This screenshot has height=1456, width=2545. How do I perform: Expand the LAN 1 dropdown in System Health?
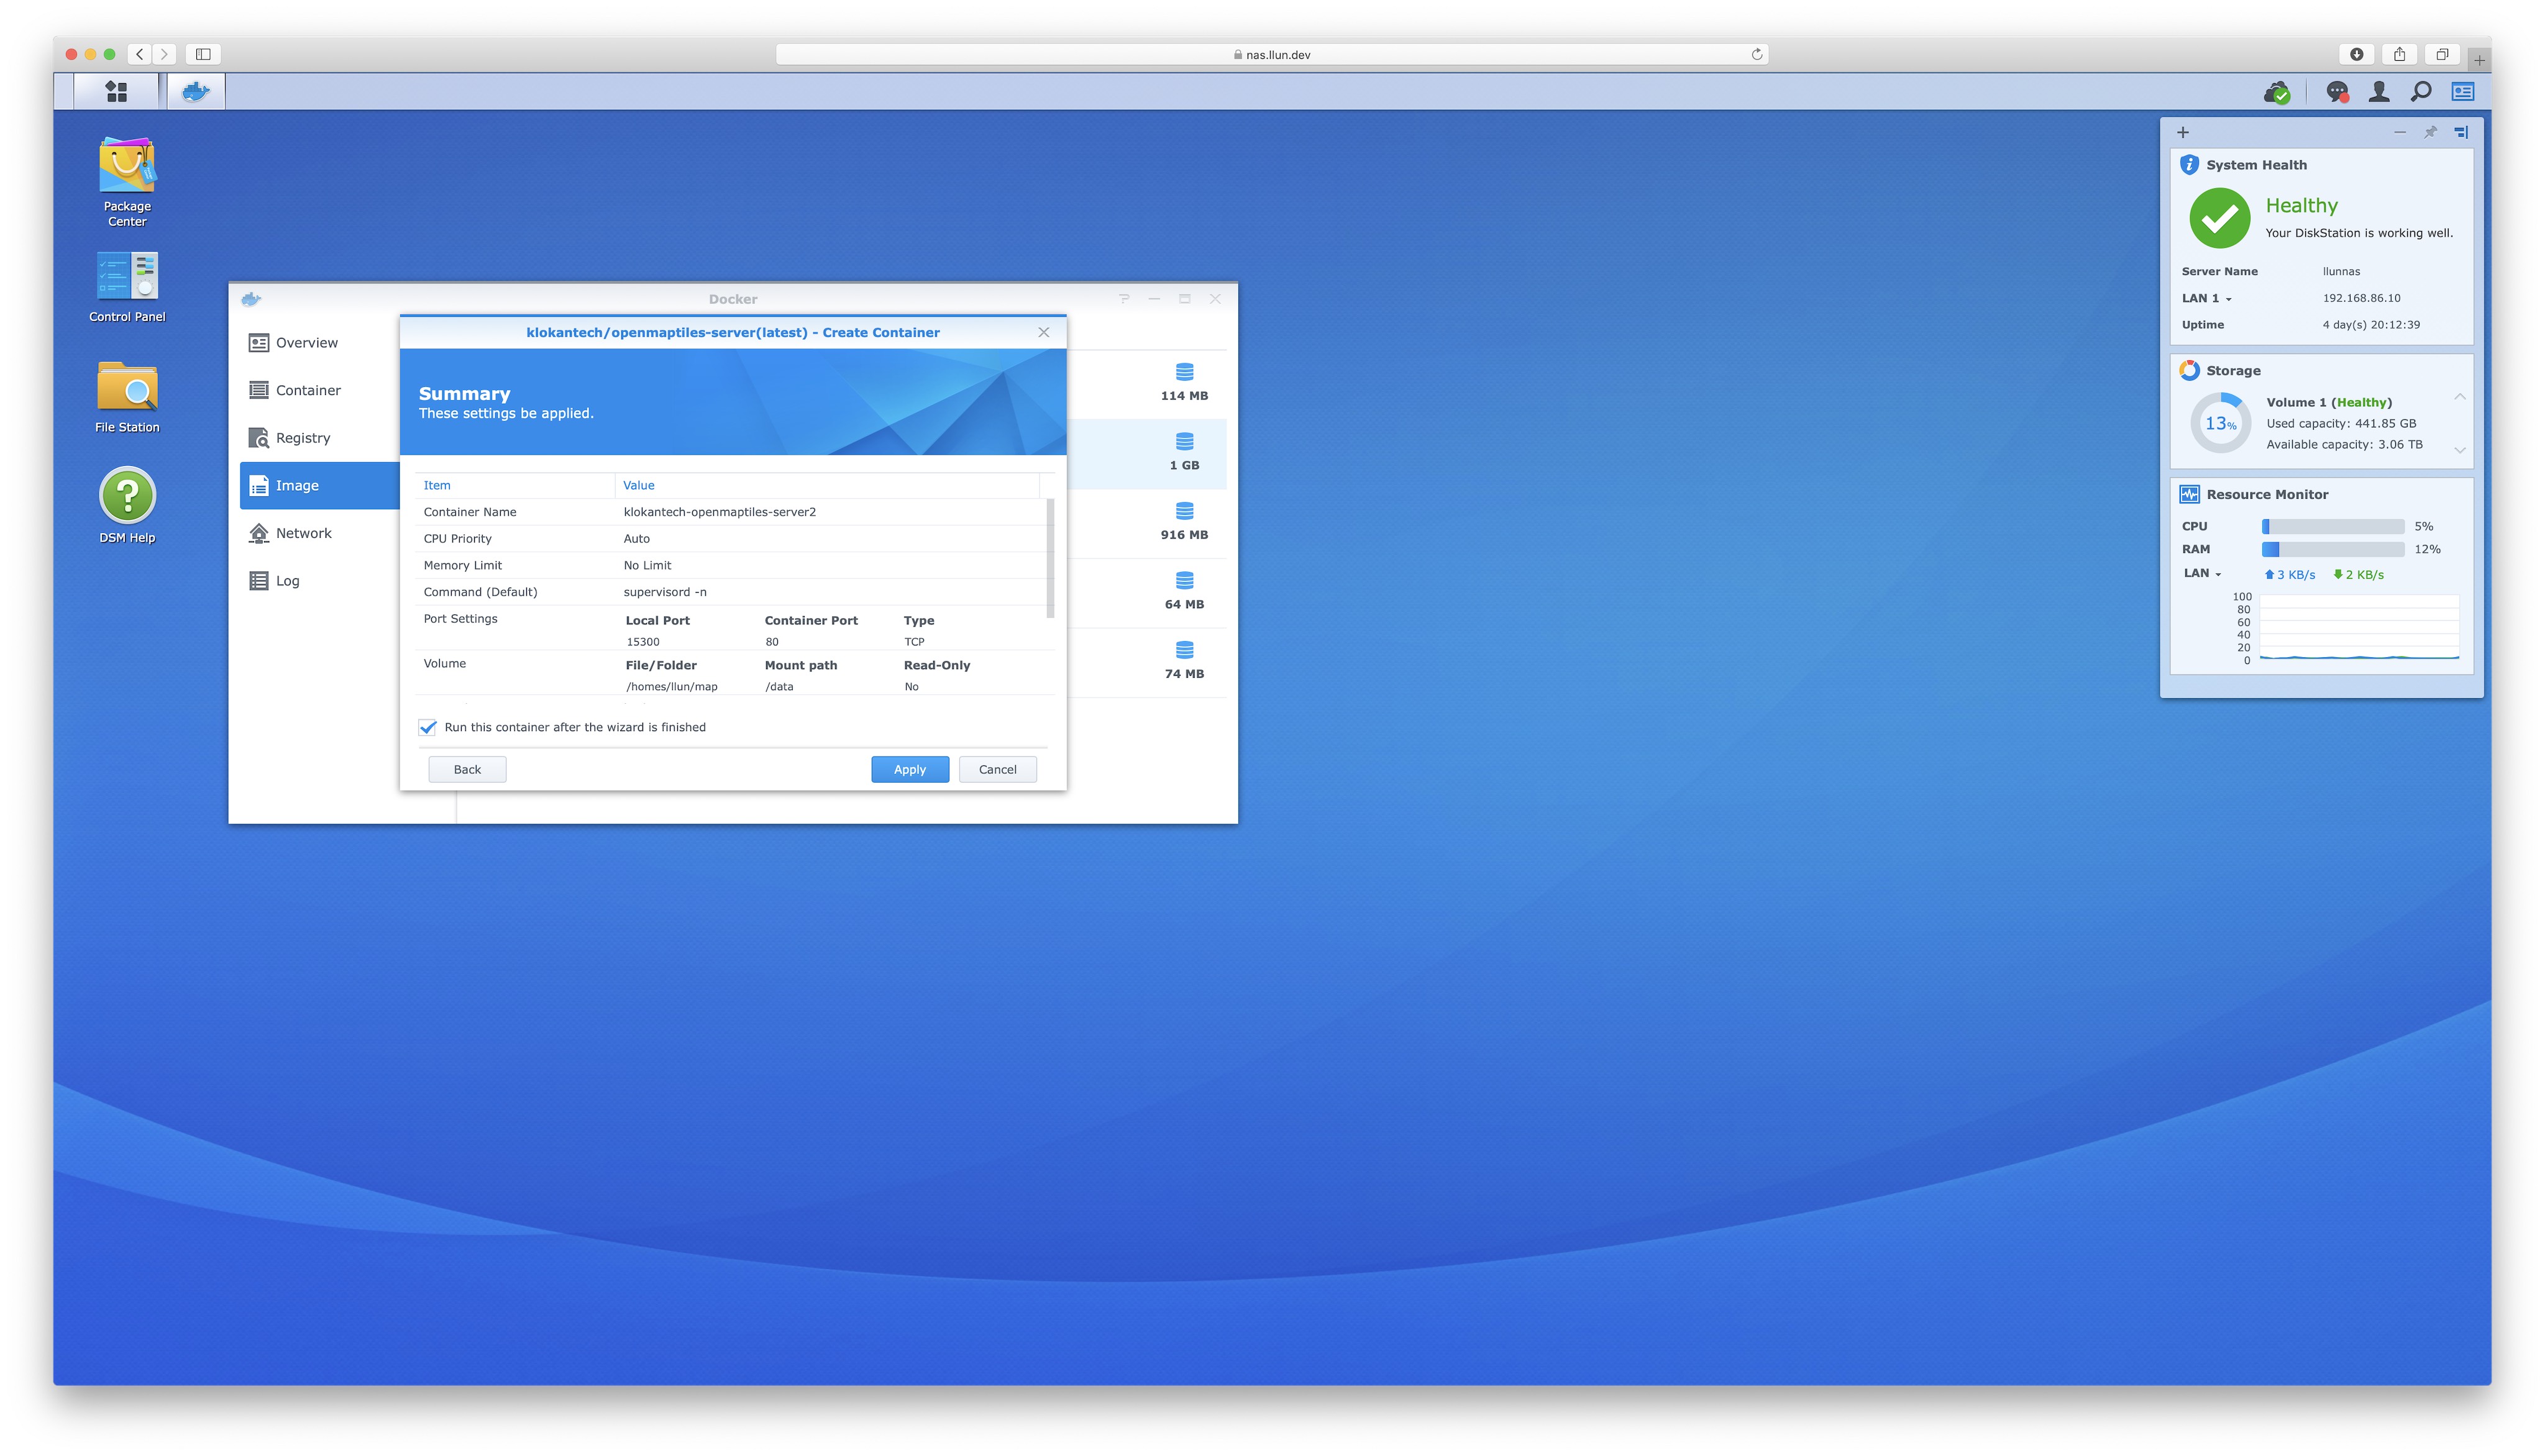pyautogui.click(x=2207, y=298)
